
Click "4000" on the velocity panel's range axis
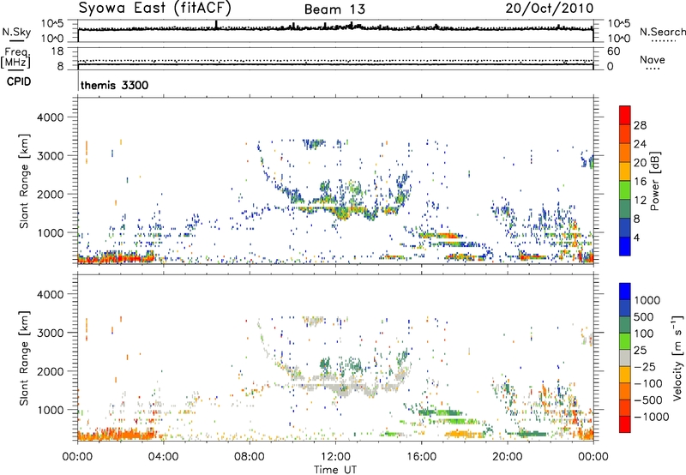pyautogui.click(x=51, y=294)
